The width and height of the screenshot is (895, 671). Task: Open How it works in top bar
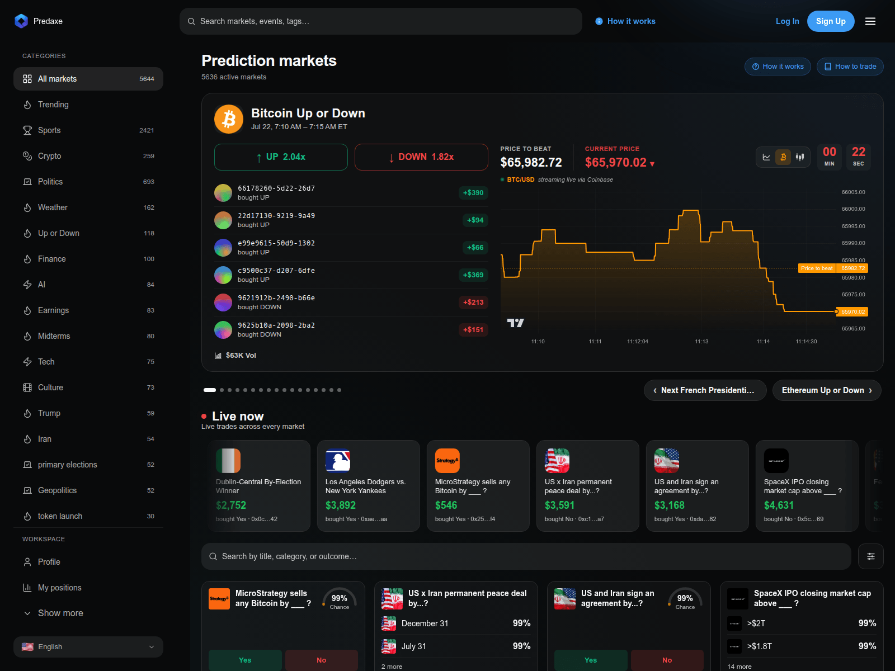(625, 21)
